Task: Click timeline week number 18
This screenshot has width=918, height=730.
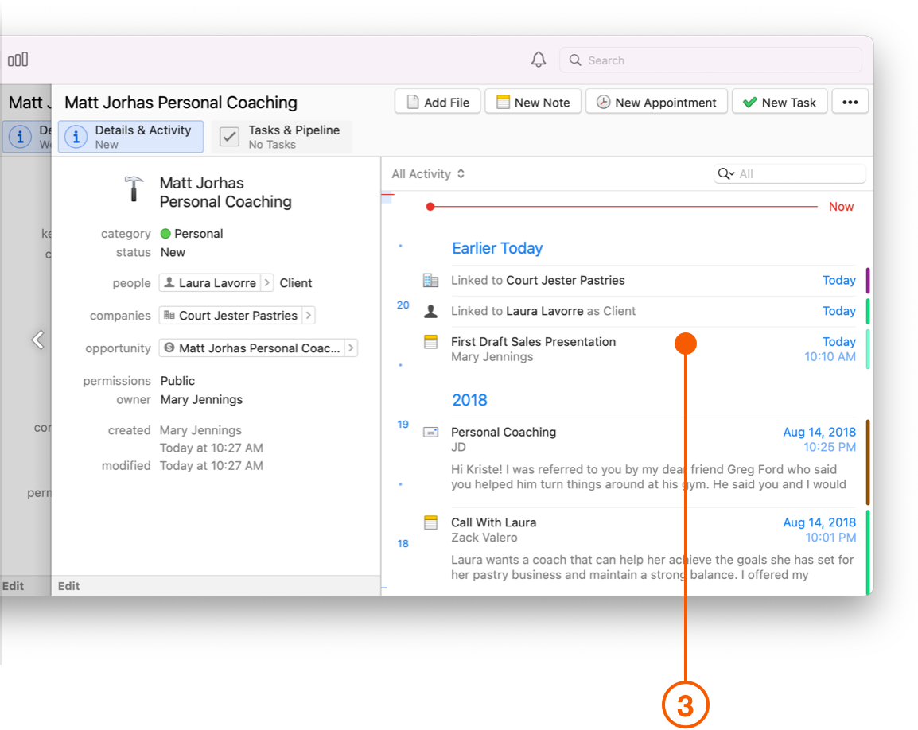Action: point(403,544)
